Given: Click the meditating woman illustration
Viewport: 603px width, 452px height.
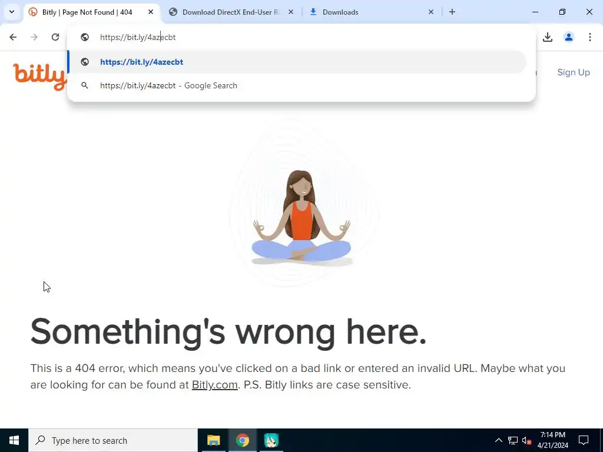Looking at the screenshot, I should [x=301, y=218].
